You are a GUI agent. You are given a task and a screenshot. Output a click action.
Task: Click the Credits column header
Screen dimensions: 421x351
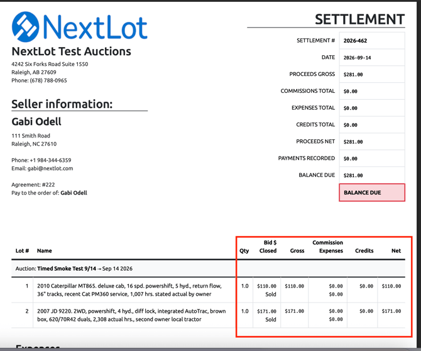click(x=364, y=251)
